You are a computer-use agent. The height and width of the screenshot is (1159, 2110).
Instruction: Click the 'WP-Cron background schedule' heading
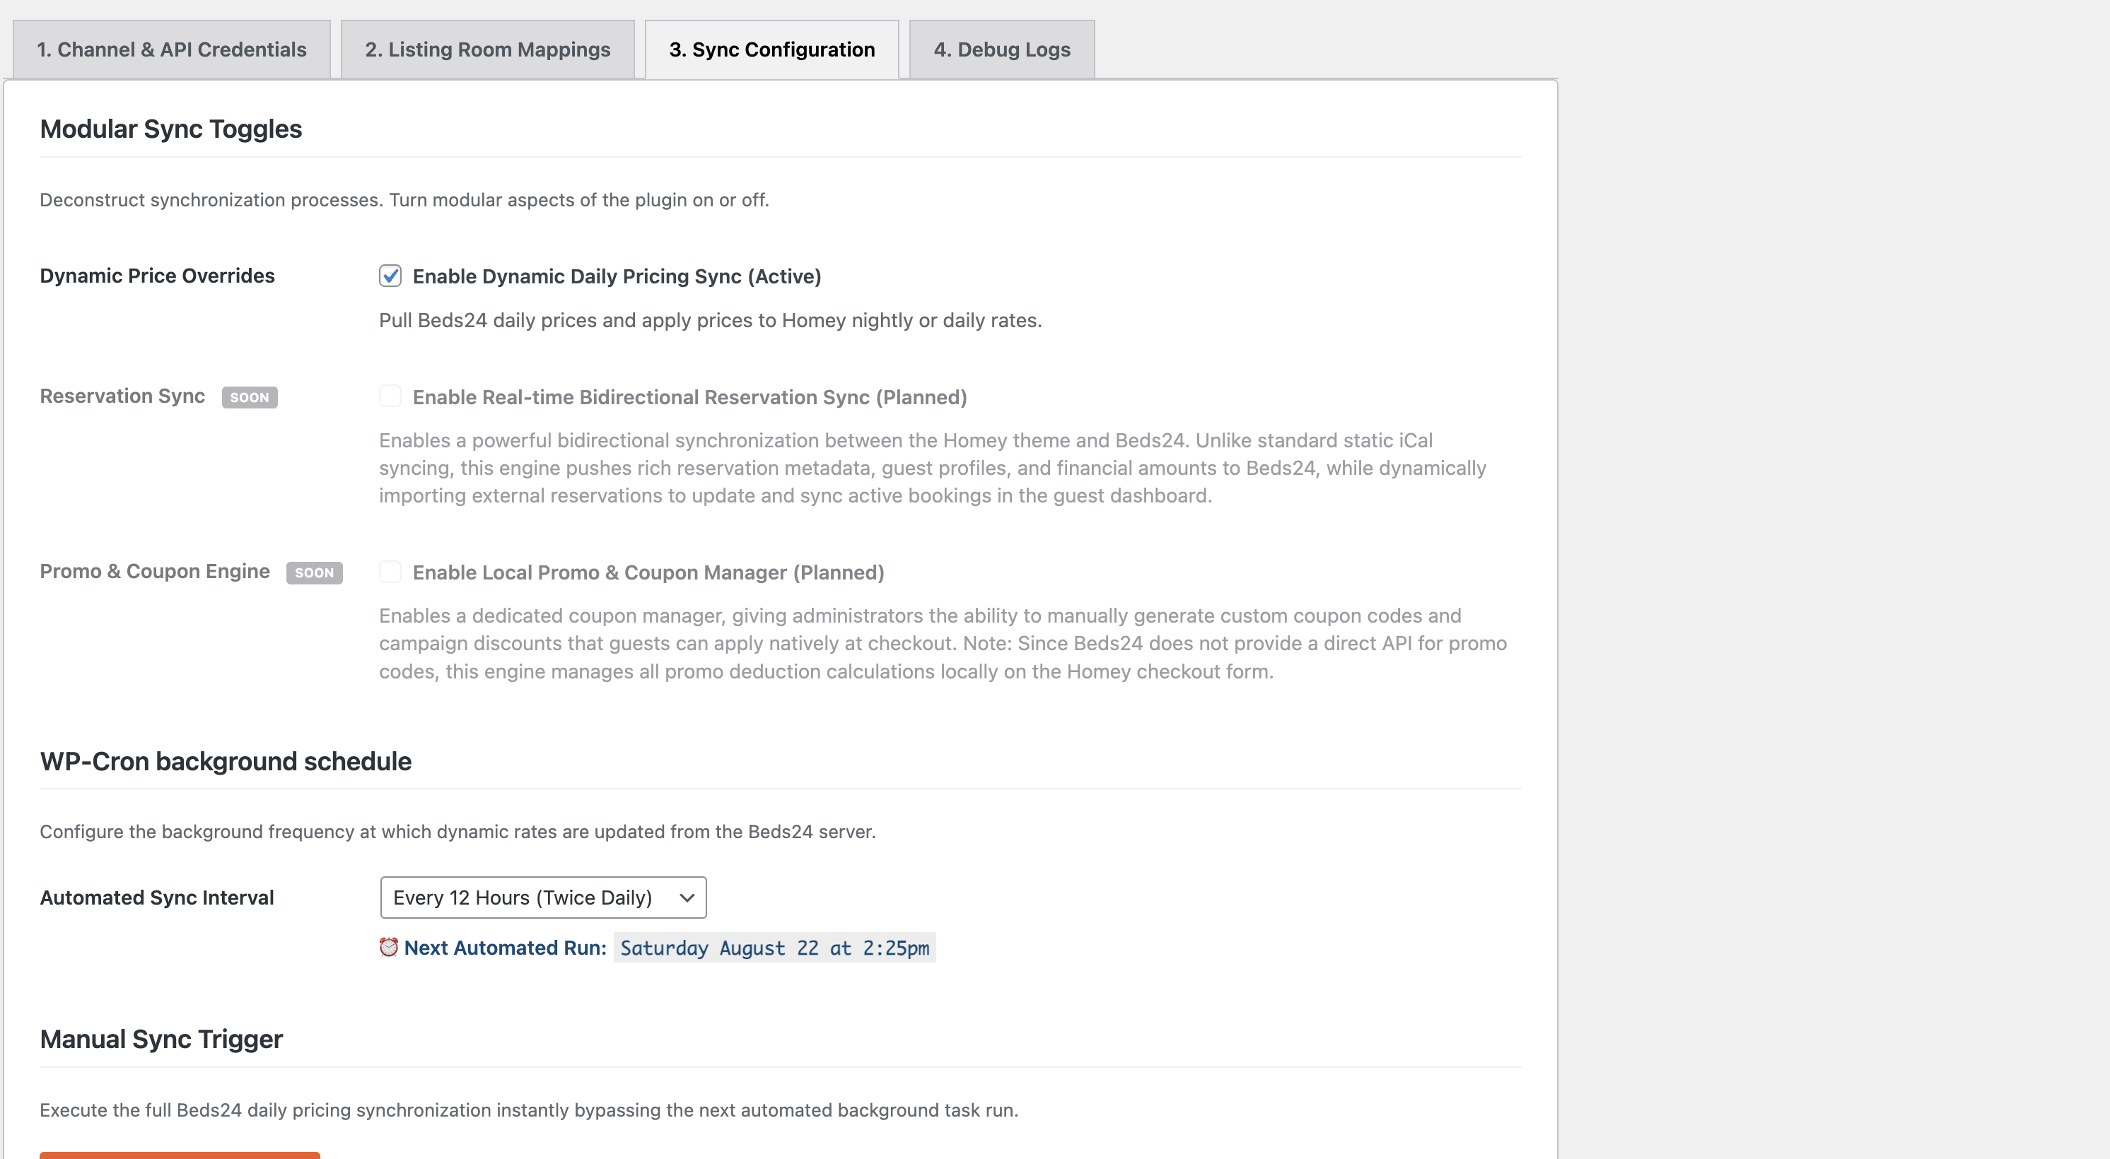point(226,761)
